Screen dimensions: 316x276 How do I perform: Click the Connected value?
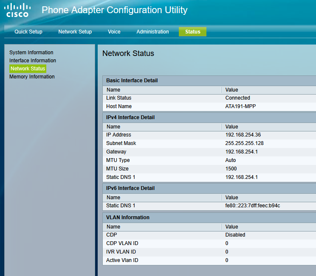tap(237, 98)
